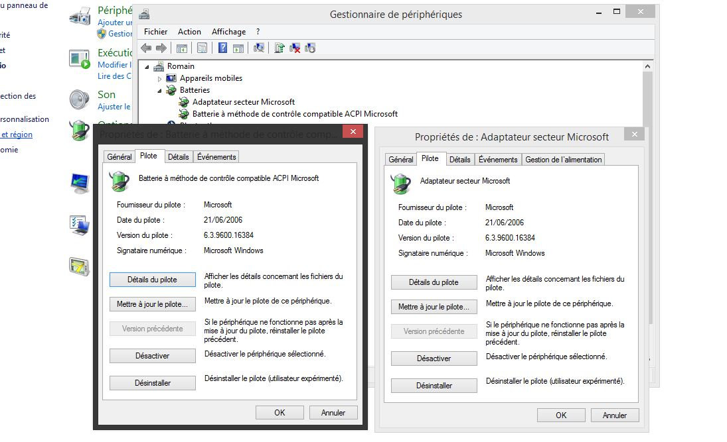The image size is (727, 442).
Task: Open the Fichier menu
Action: tap(156, 31)
